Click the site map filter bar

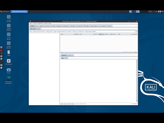82,32
